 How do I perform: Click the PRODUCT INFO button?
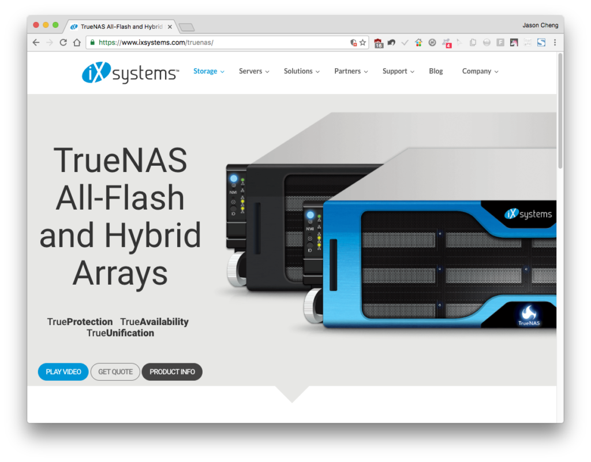[172, 372]
